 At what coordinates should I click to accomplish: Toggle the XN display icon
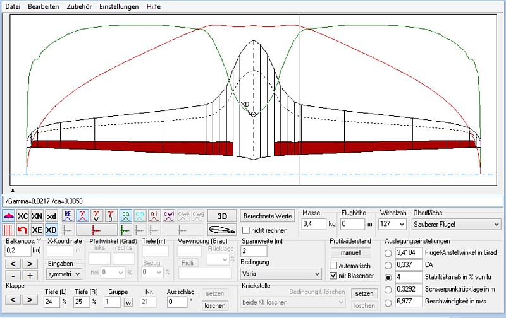[x=37, y=216]
